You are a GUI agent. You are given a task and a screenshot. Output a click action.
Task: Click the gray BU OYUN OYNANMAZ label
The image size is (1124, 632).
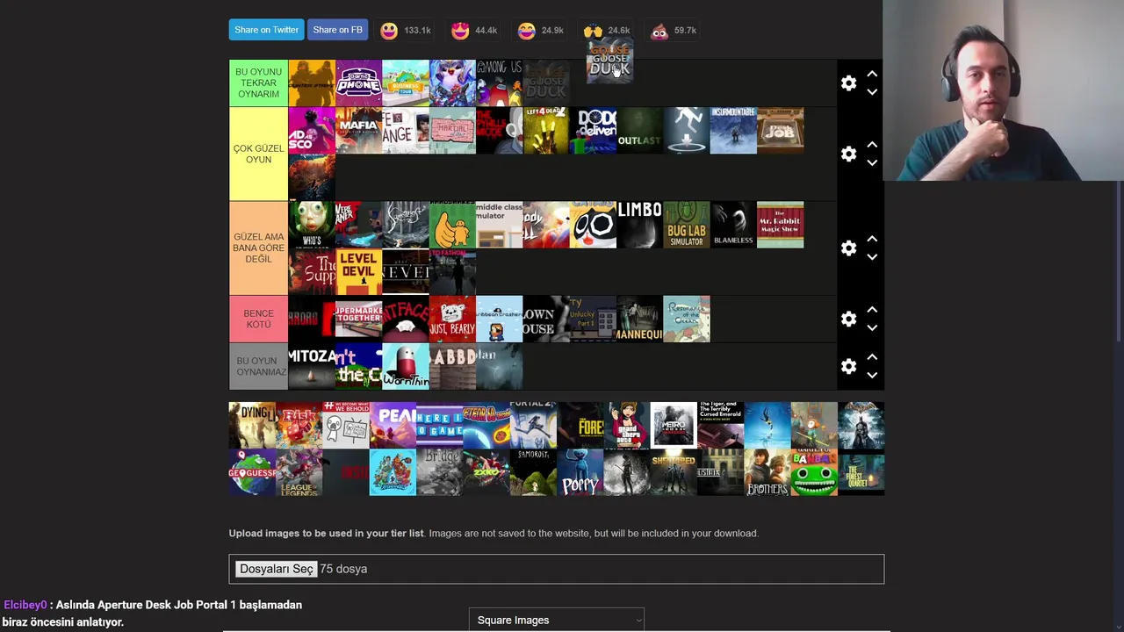pos(258,366)
